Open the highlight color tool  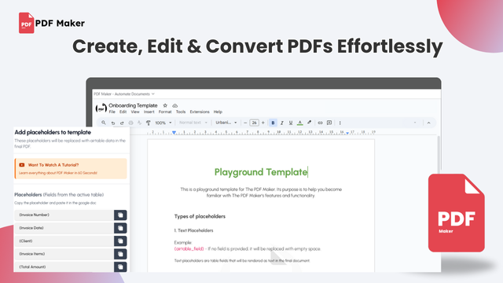(x=309, y=123)
